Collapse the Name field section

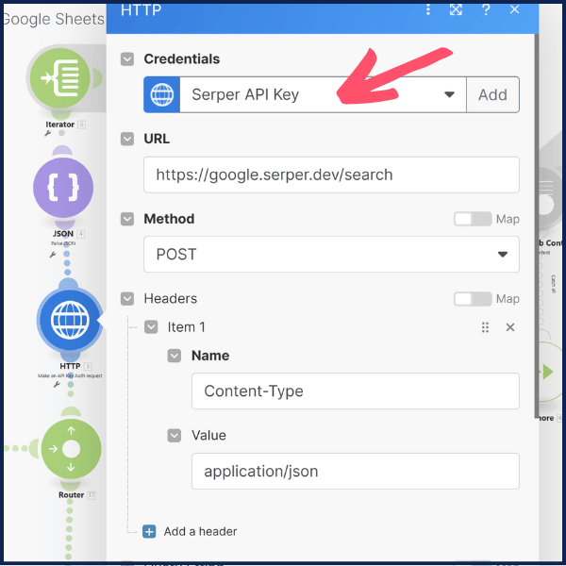click(x=175, y=356)
